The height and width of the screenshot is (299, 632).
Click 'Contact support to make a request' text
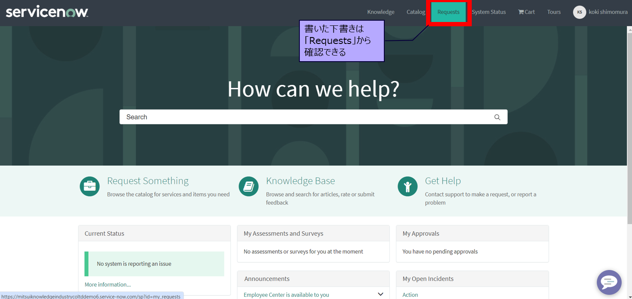click(481, 198)
